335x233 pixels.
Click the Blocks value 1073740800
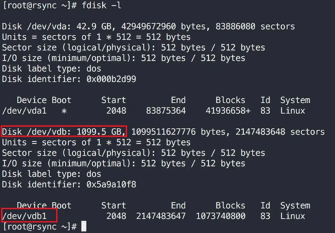click(x=221, y=216)
